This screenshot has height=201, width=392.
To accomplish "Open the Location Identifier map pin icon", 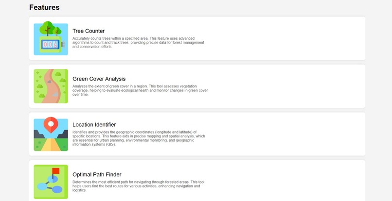I will pos(51,134).
